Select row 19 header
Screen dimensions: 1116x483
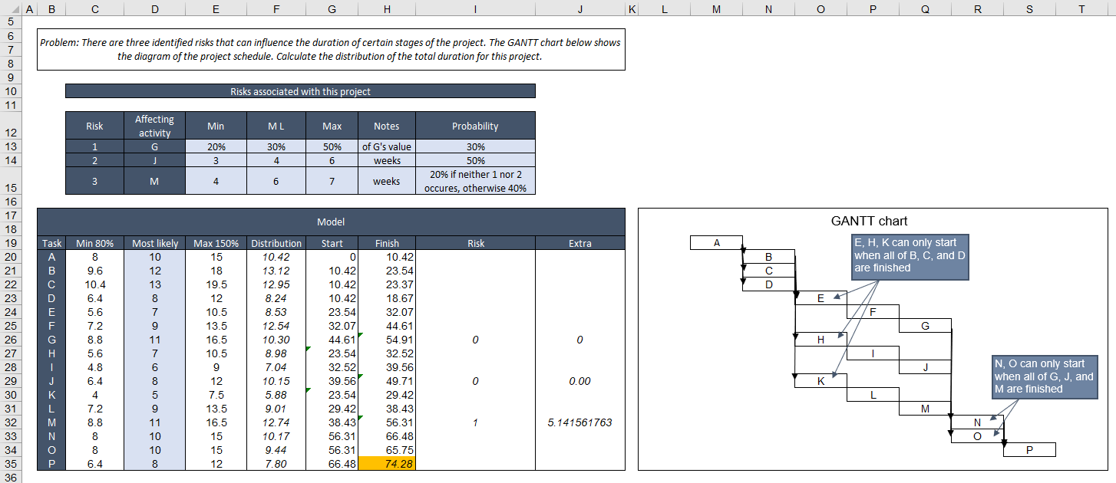(x=13, y=243)
